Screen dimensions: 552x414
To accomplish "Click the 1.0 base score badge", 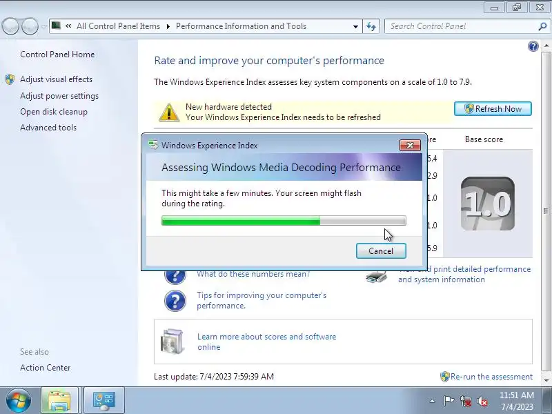I will coord(488,204).
